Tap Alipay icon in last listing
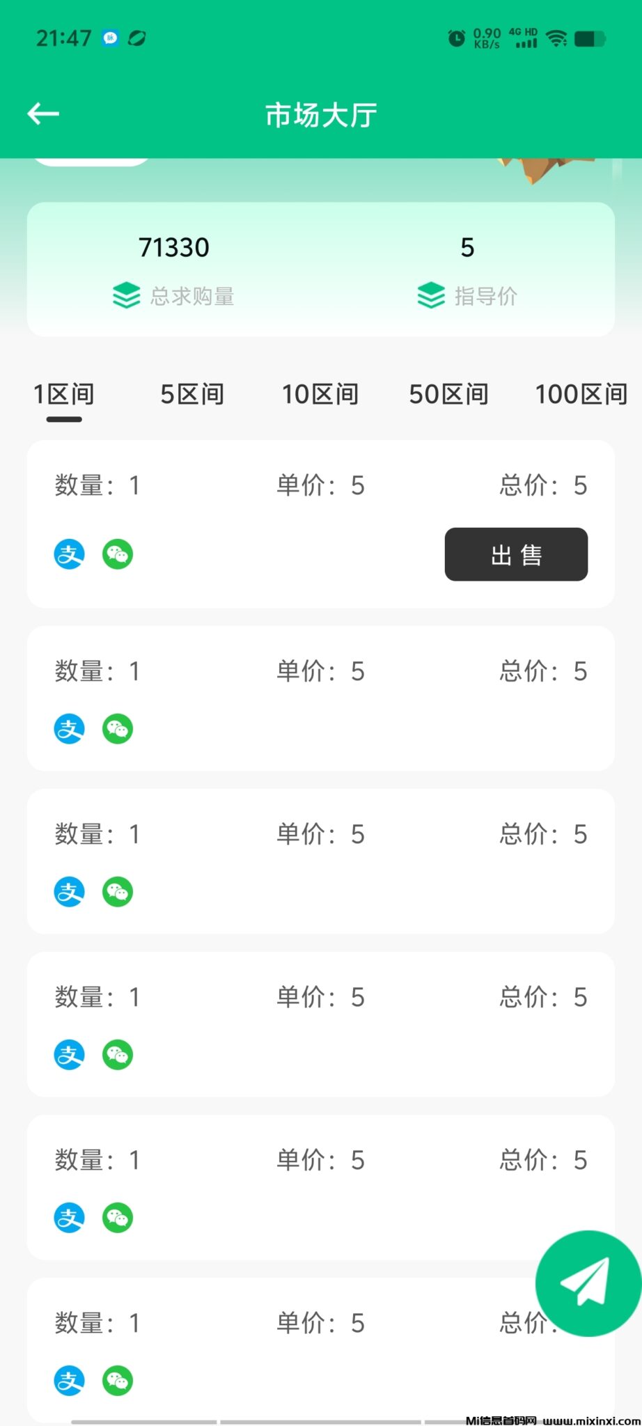This screenshot has width=642, height=1426. click(69, 1381)
